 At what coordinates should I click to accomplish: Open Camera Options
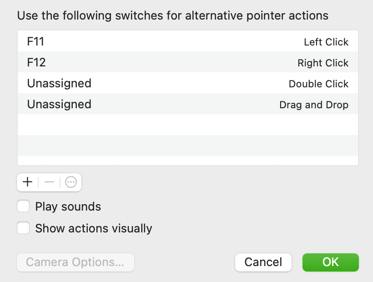76,262
